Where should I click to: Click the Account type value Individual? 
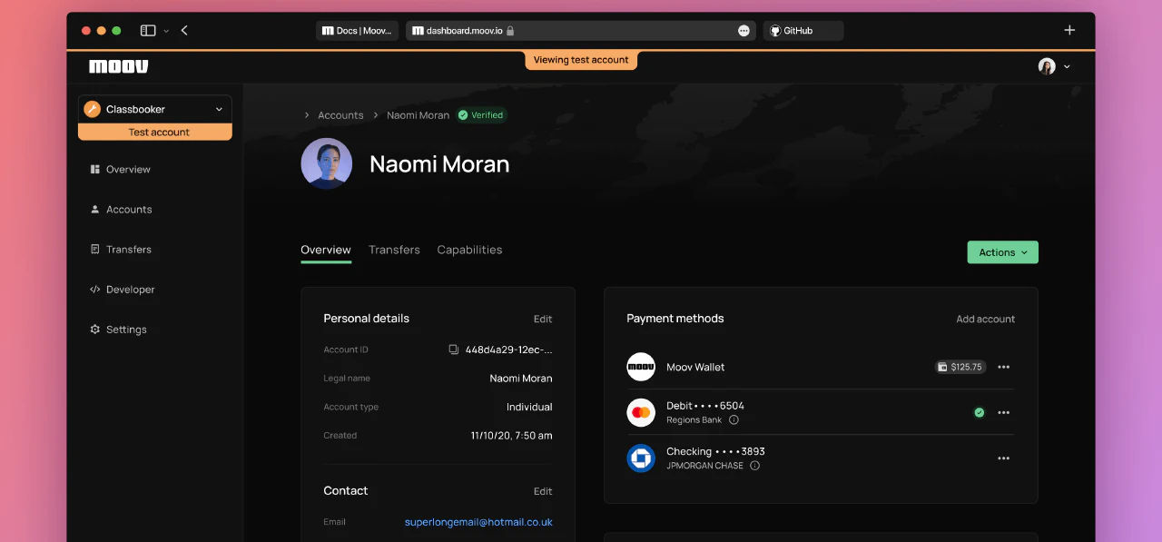tap(529, 407)
